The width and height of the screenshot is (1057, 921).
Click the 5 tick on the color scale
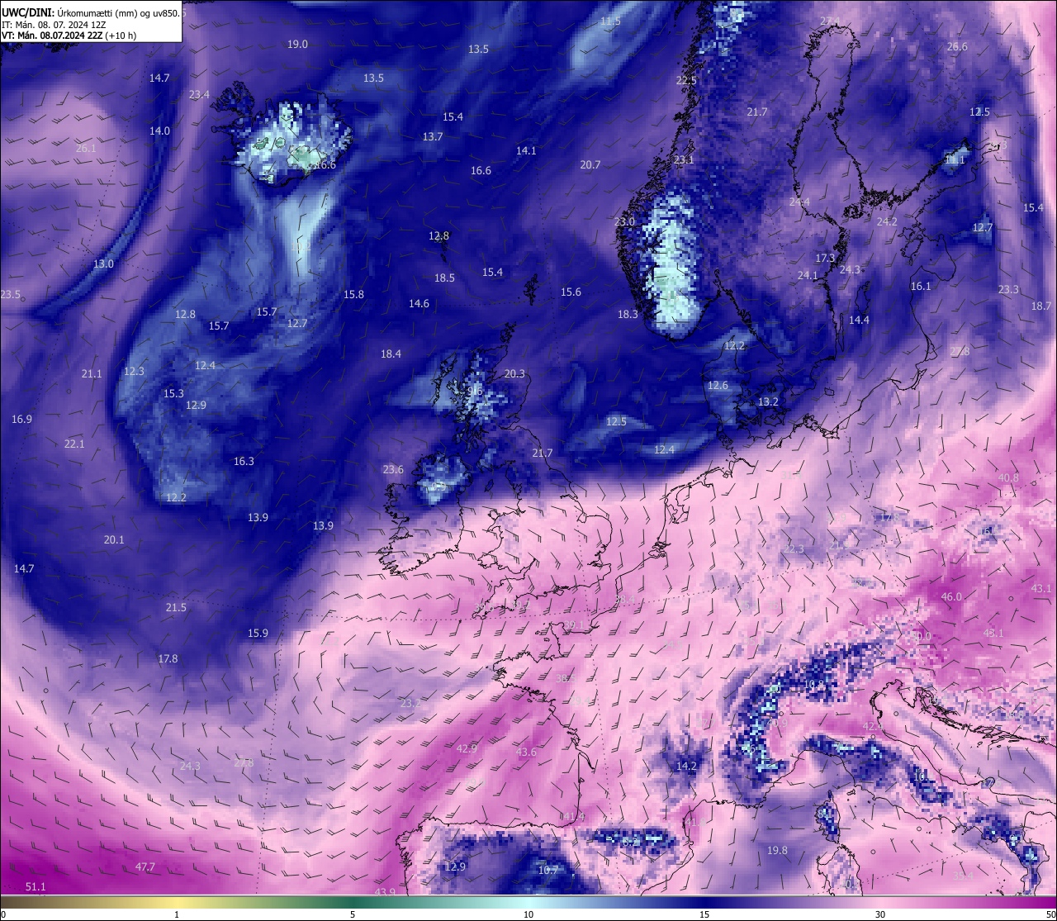click(x=353, y=914)
